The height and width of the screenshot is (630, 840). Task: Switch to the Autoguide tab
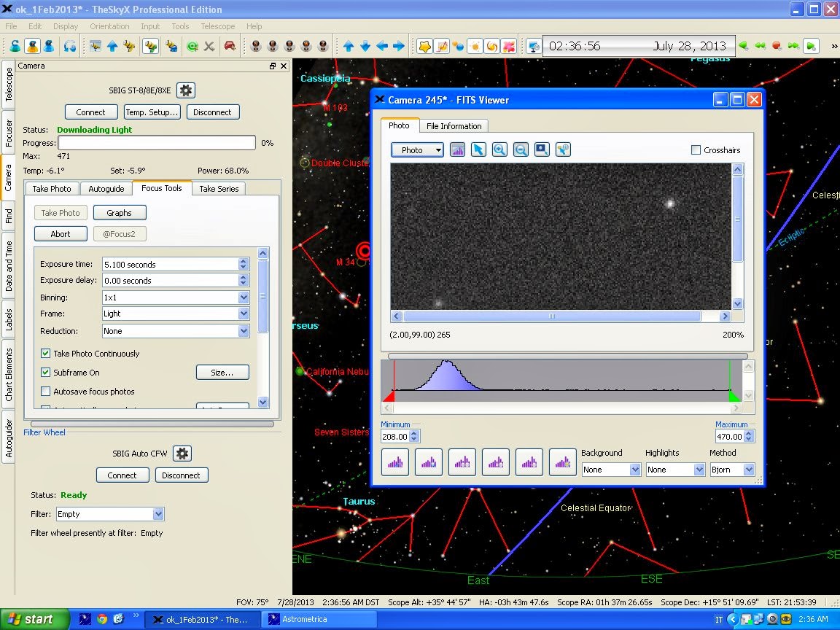106,188
